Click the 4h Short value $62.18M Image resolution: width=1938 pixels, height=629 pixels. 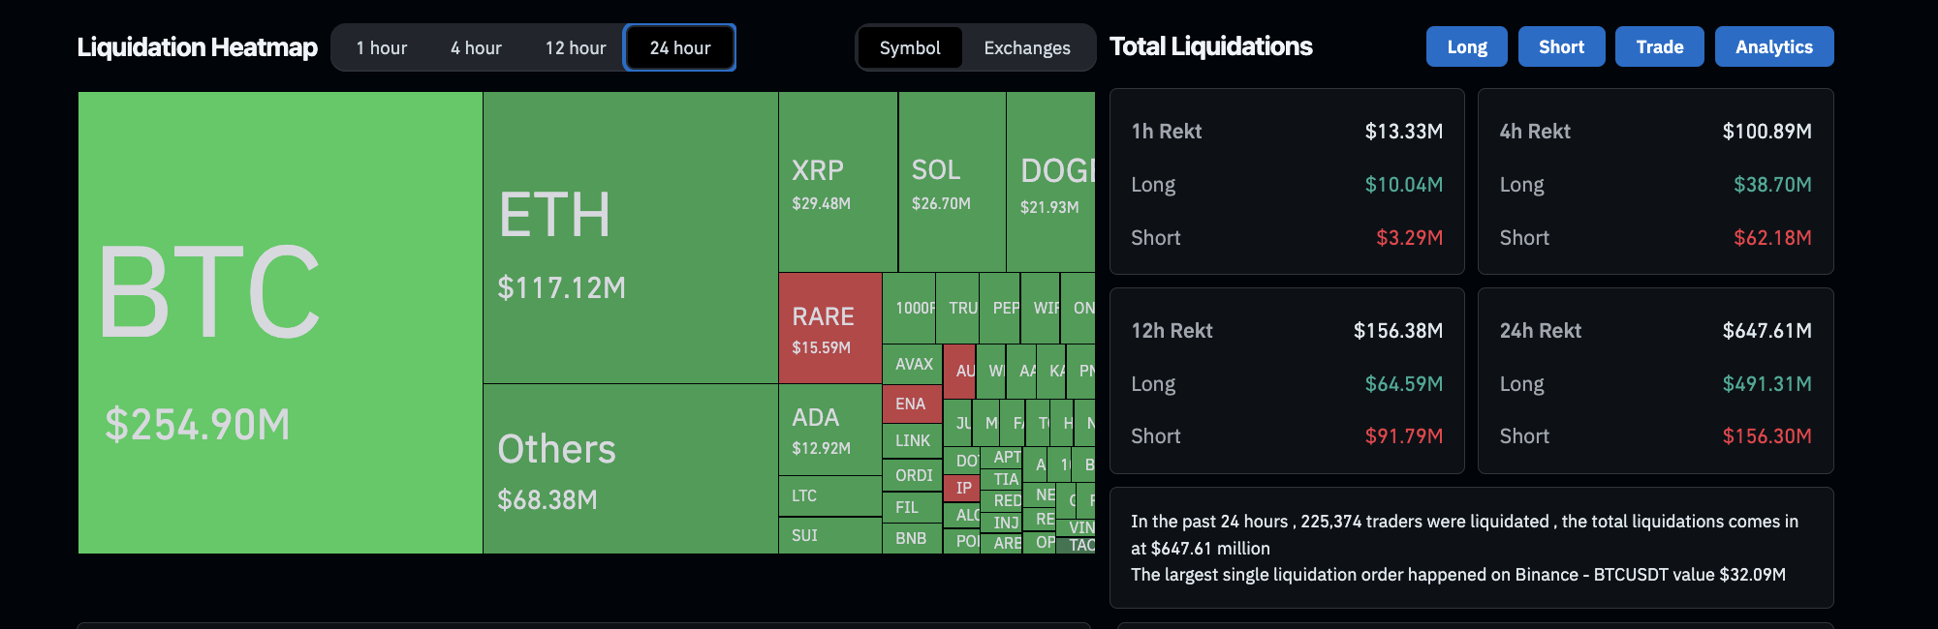tap(1772, 238)
